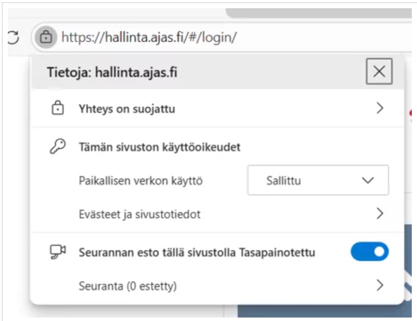Image resolution: width=417 pixels, height=321 pixels.
Task: Expand the Seuranta (0 estetty) chevron
Action: point(380,285)
